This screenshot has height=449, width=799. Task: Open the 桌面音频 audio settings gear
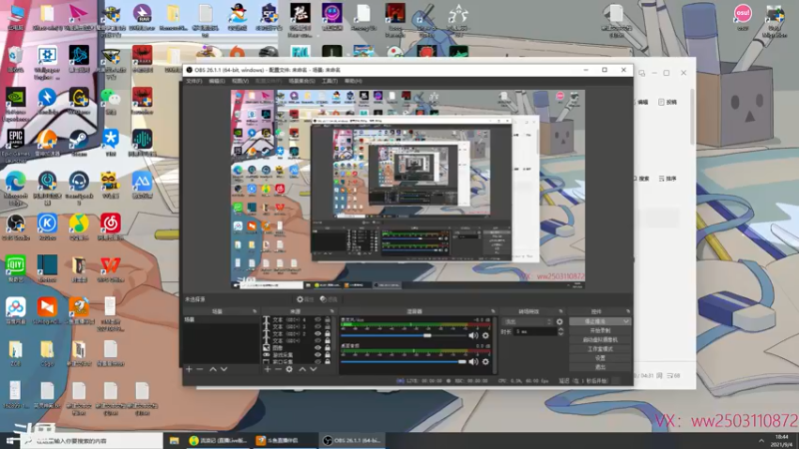point(485,361)
